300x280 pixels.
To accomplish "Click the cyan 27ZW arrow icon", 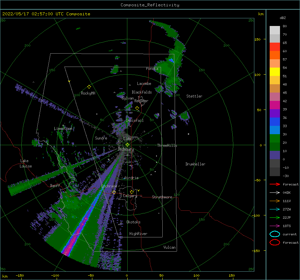I will 275,209.
